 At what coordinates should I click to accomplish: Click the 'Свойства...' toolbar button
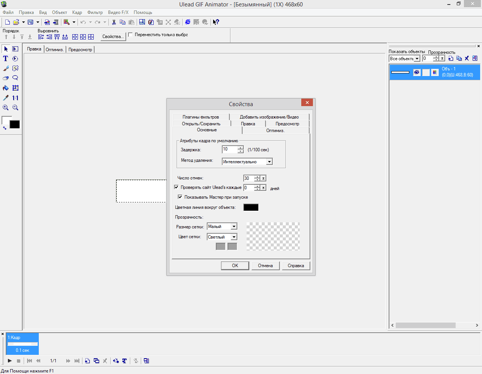click(x=113, y=36)
